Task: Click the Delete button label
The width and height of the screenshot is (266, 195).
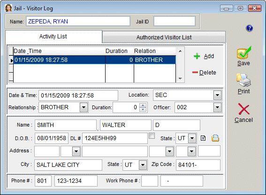Action: (208, 73)
